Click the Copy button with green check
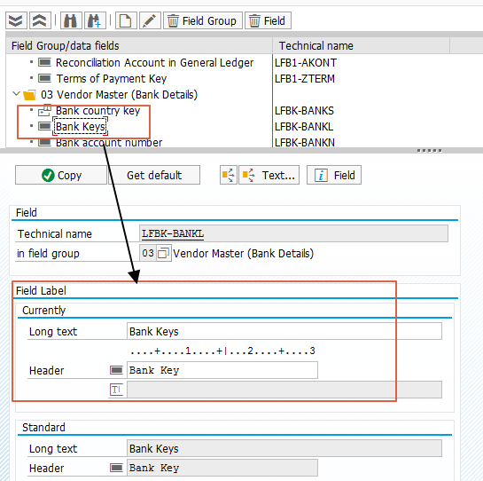Image resolution: width=483 pixels, height=481 pixels. tap(61, 175)
